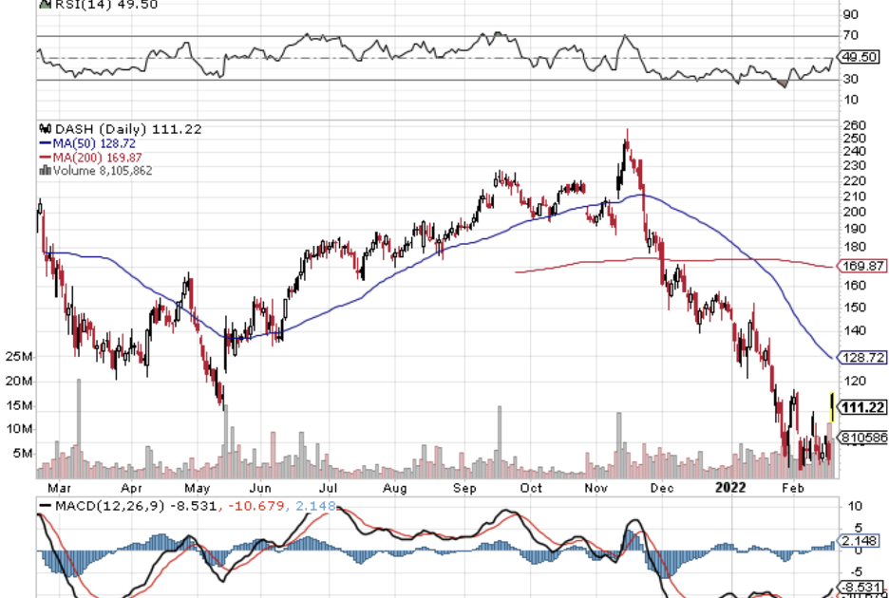
Task: Click the 10M volume axis label
Action: [x=19, y=428]
